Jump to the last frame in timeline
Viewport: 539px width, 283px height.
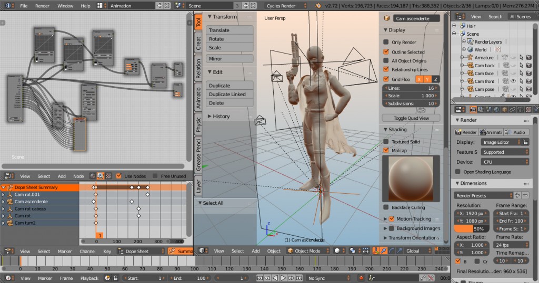click(299, 278)
